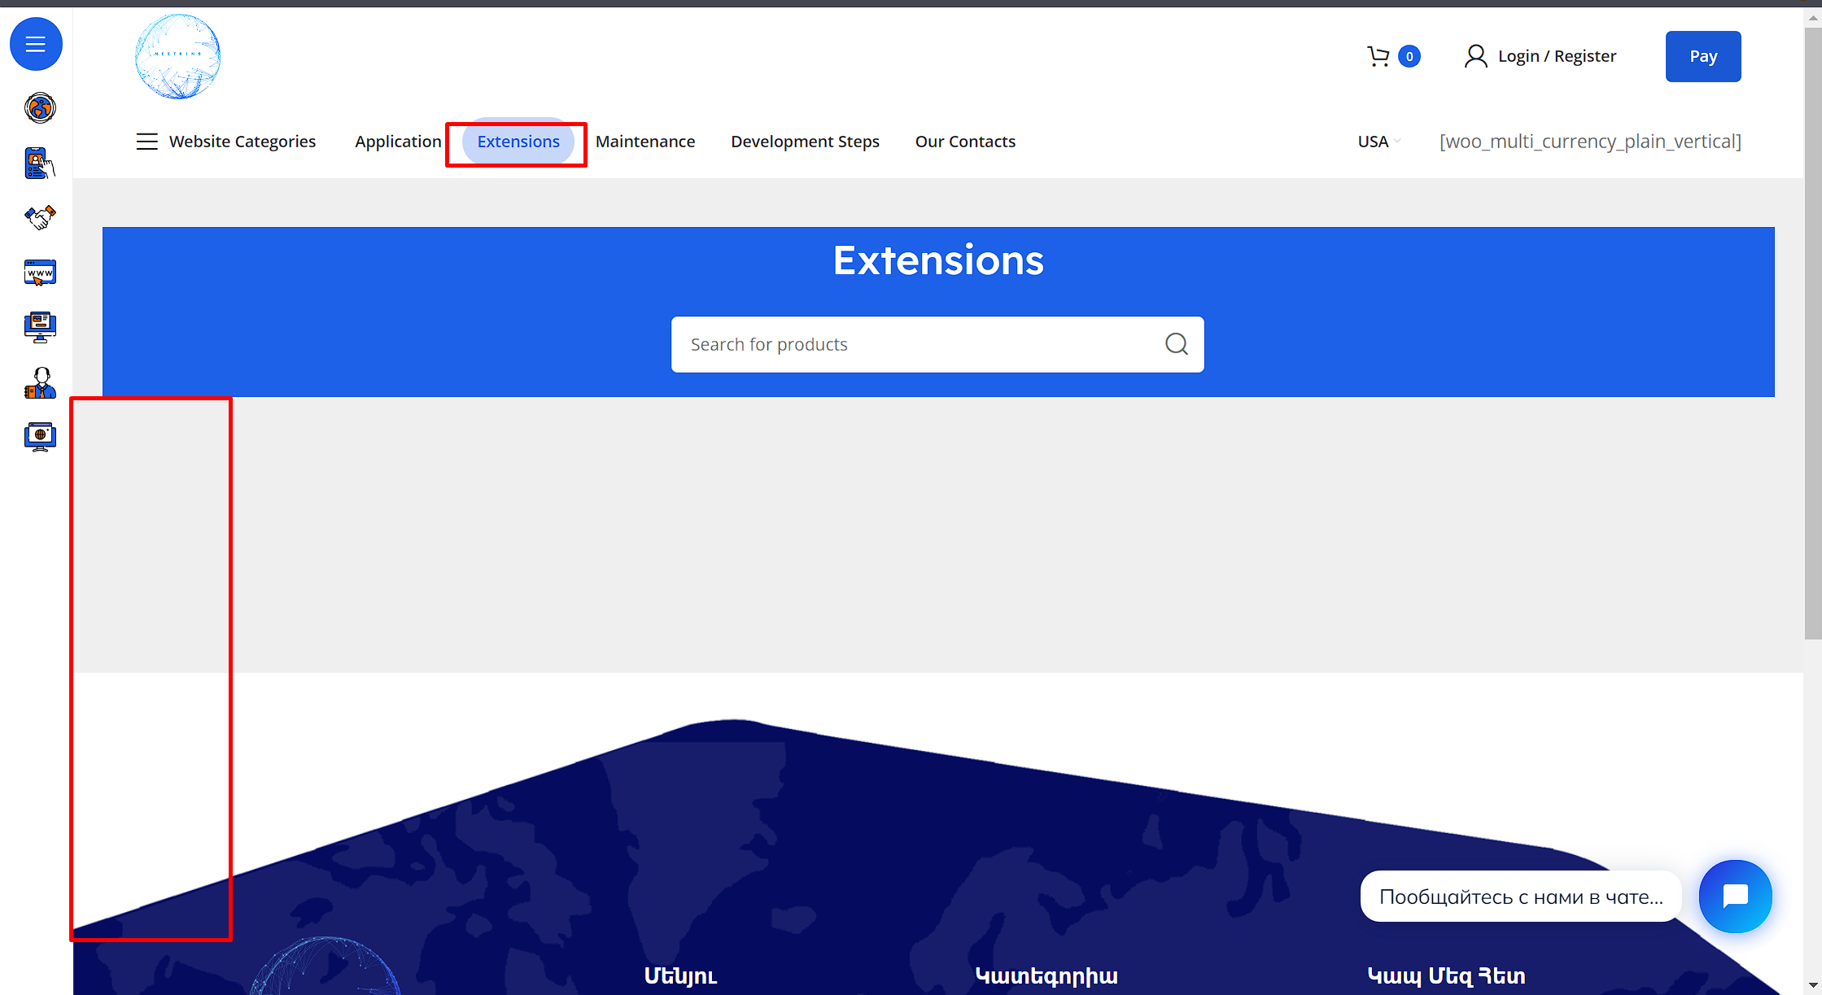Click Login / Register link
The width and height of the screenshot is (1822, 995).
pos(1557,56)
